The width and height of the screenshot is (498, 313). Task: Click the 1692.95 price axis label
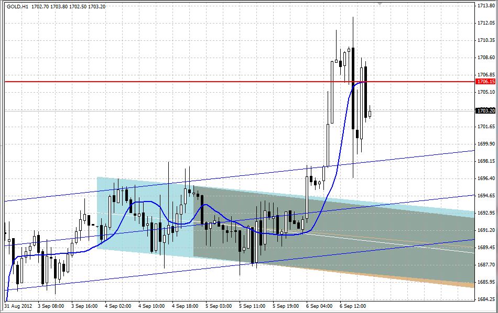click(486, 213)
